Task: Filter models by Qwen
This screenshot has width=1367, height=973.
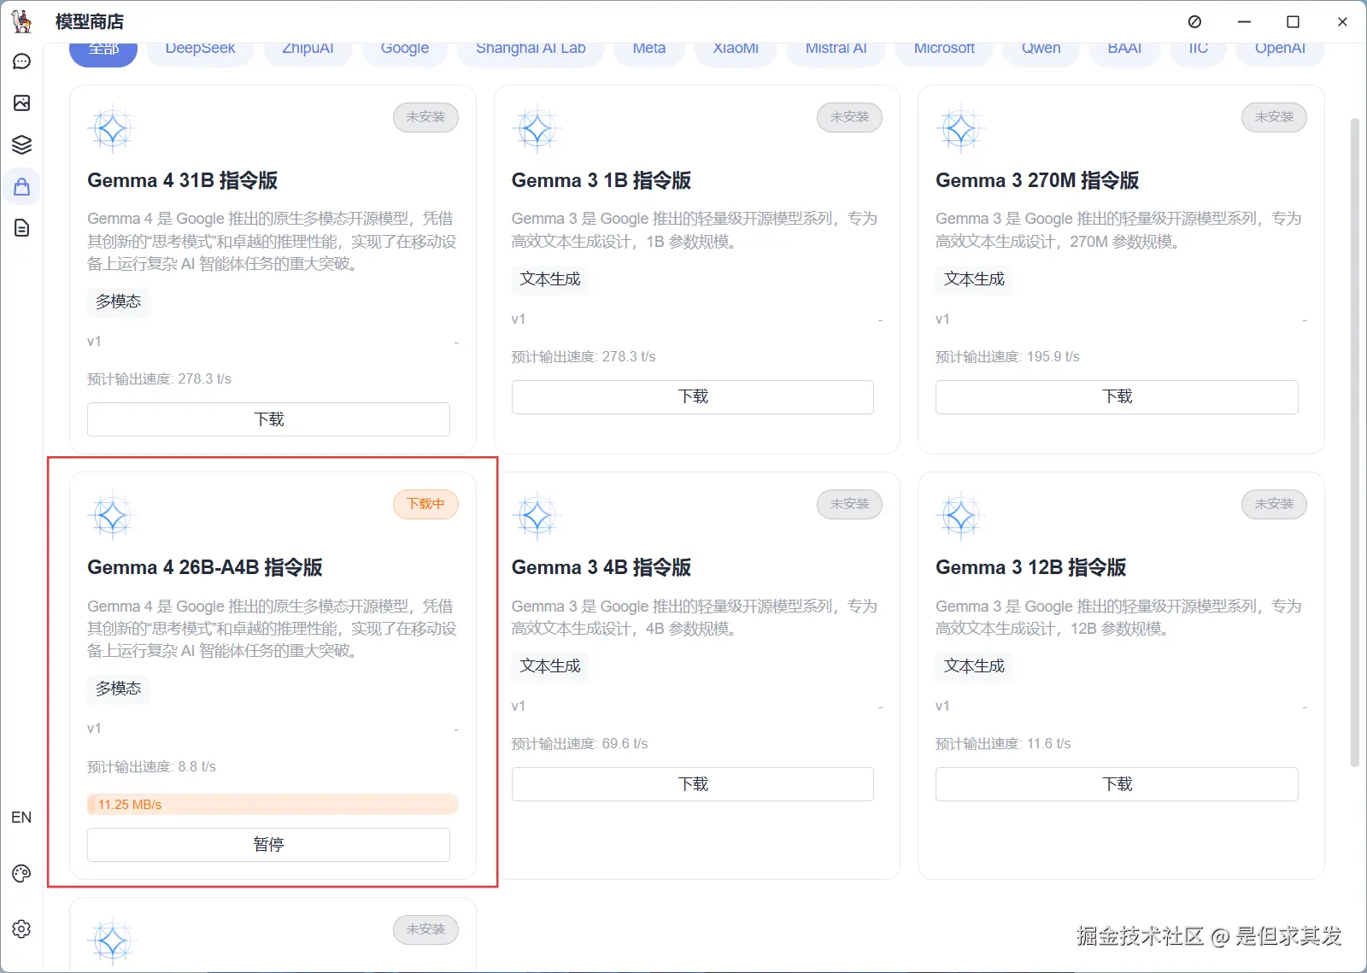Action: point(1041,49)
